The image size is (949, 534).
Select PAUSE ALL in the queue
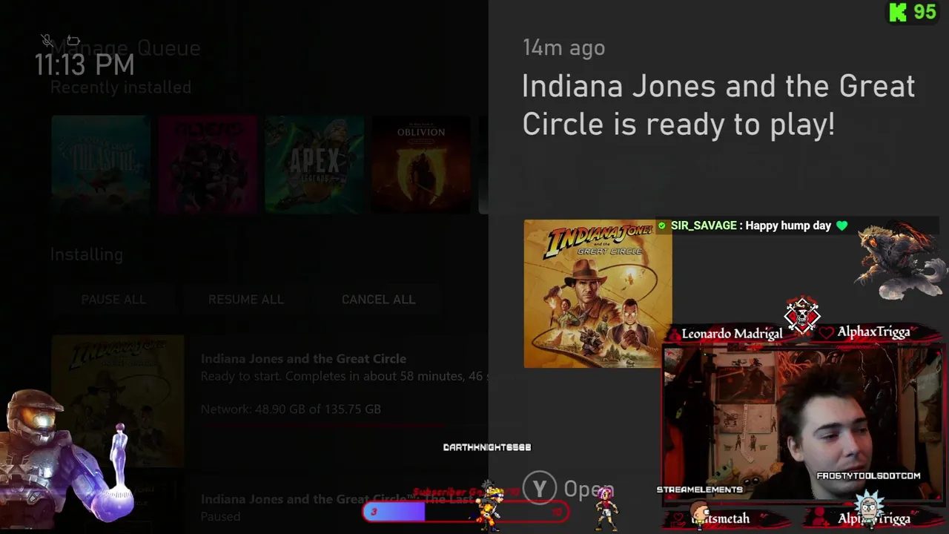(x=113, y=300)
